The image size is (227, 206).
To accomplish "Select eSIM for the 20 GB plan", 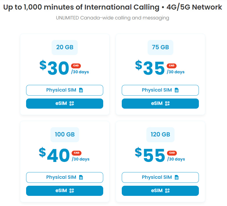I will point(64,103).
